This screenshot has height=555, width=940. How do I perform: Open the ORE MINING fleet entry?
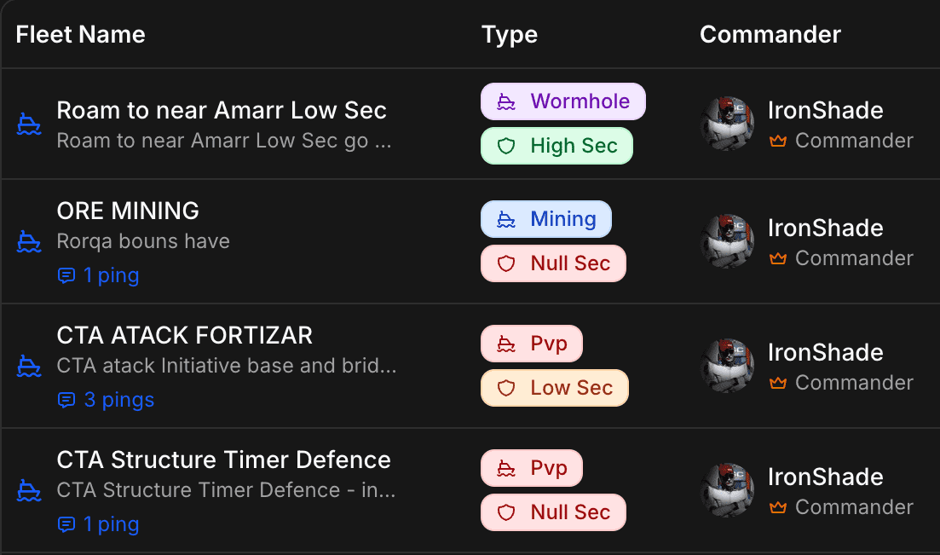(127, 211)
